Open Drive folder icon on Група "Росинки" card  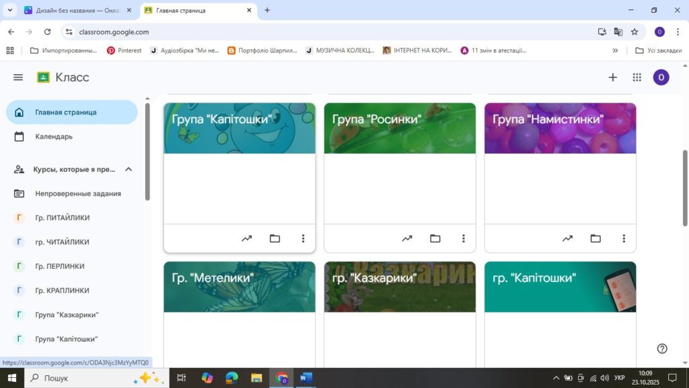pos(435,238)
